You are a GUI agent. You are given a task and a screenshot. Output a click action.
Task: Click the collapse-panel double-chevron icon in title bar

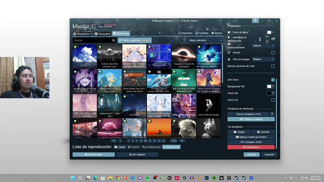tap(255, 20)
